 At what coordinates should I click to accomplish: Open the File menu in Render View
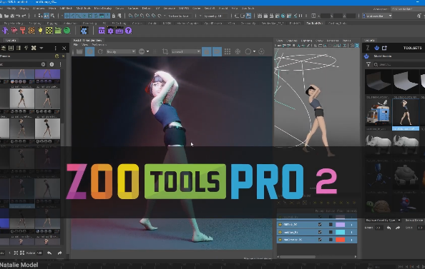point(76,44)
